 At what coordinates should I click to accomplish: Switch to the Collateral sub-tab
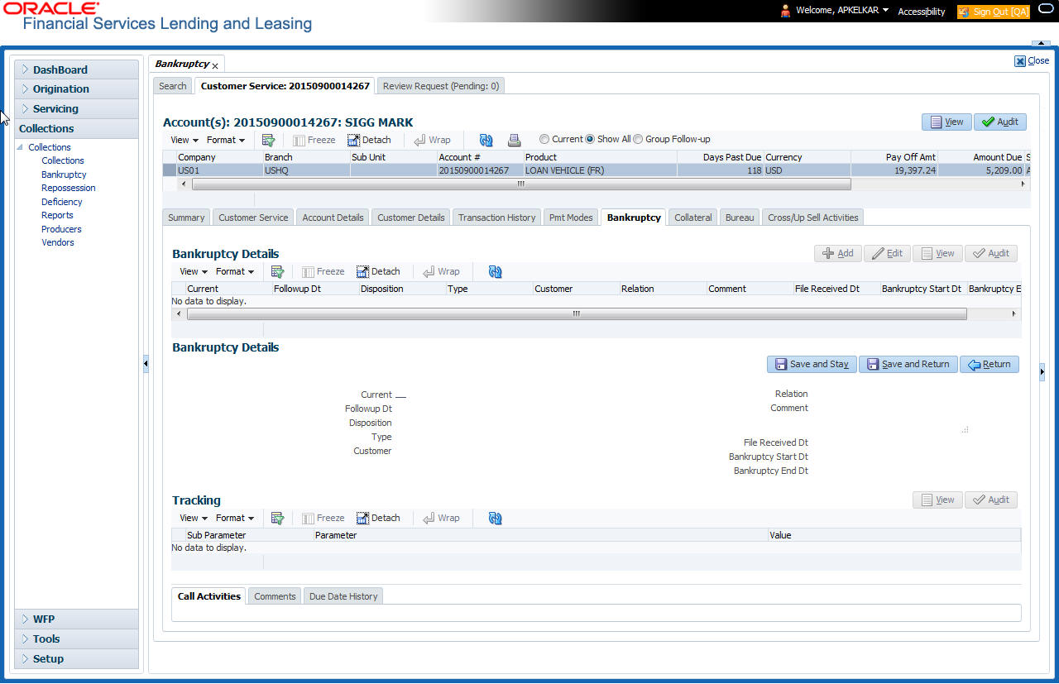click(693, 218)
